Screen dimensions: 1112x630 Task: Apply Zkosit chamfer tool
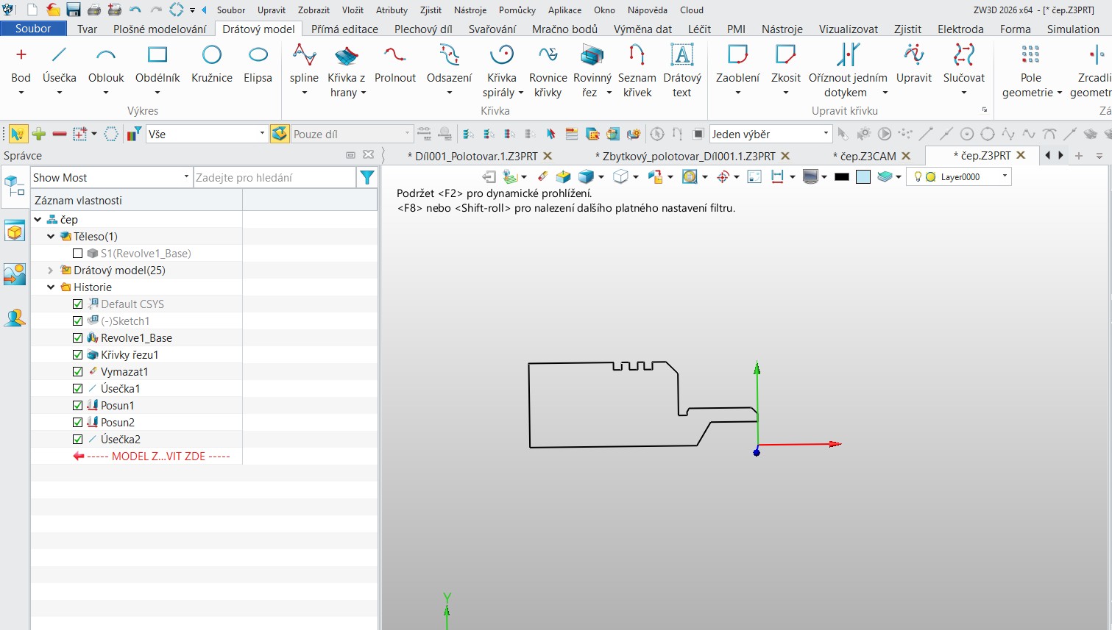(x=785, y=65)
